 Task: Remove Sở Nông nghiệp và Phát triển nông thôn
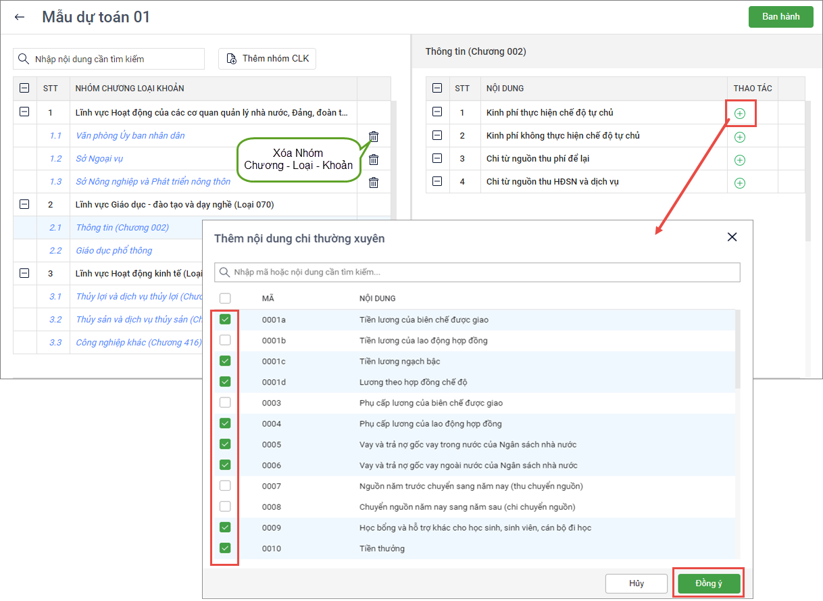pyautogui.click(x=374, y=183)
